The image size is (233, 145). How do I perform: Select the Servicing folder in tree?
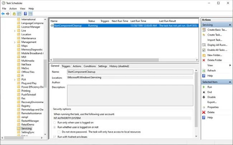(x=26, y=129)
